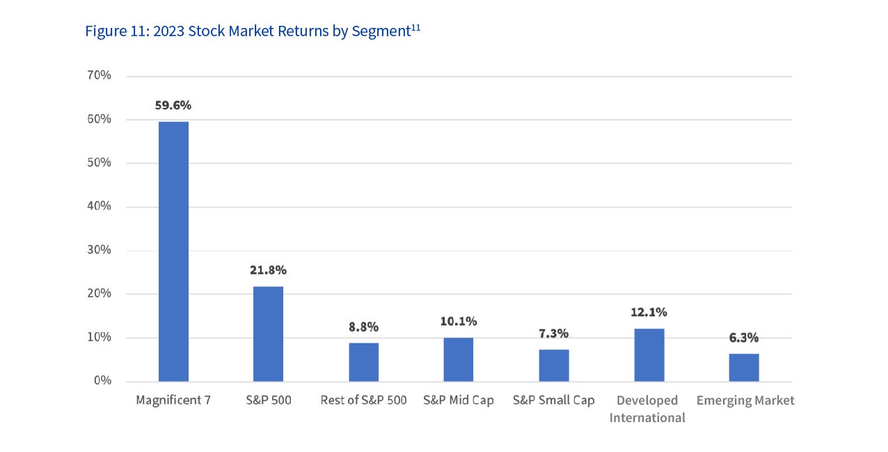Viewport: 888px width, 452px height.
Task: Click the Emerging Market axis label
Action: pyautogui.click(x=745, y=400)
